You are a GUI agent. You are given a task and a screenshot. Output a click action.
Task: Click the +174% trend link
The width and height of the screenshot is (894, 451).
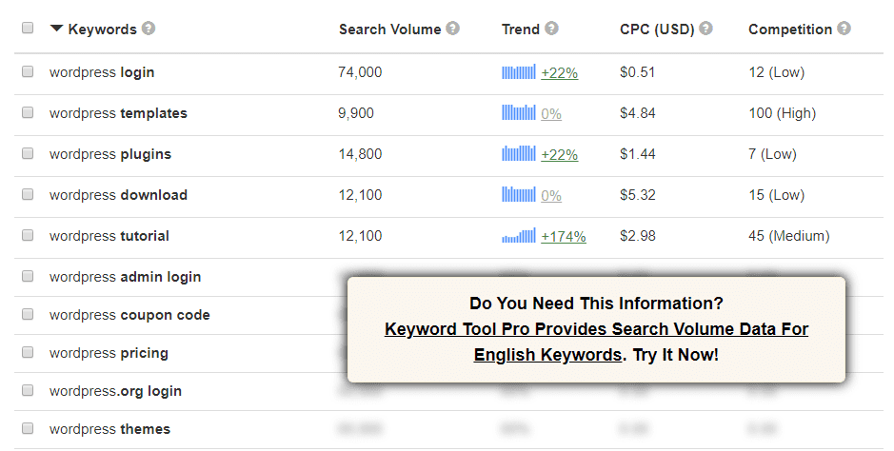click(564, 236)
